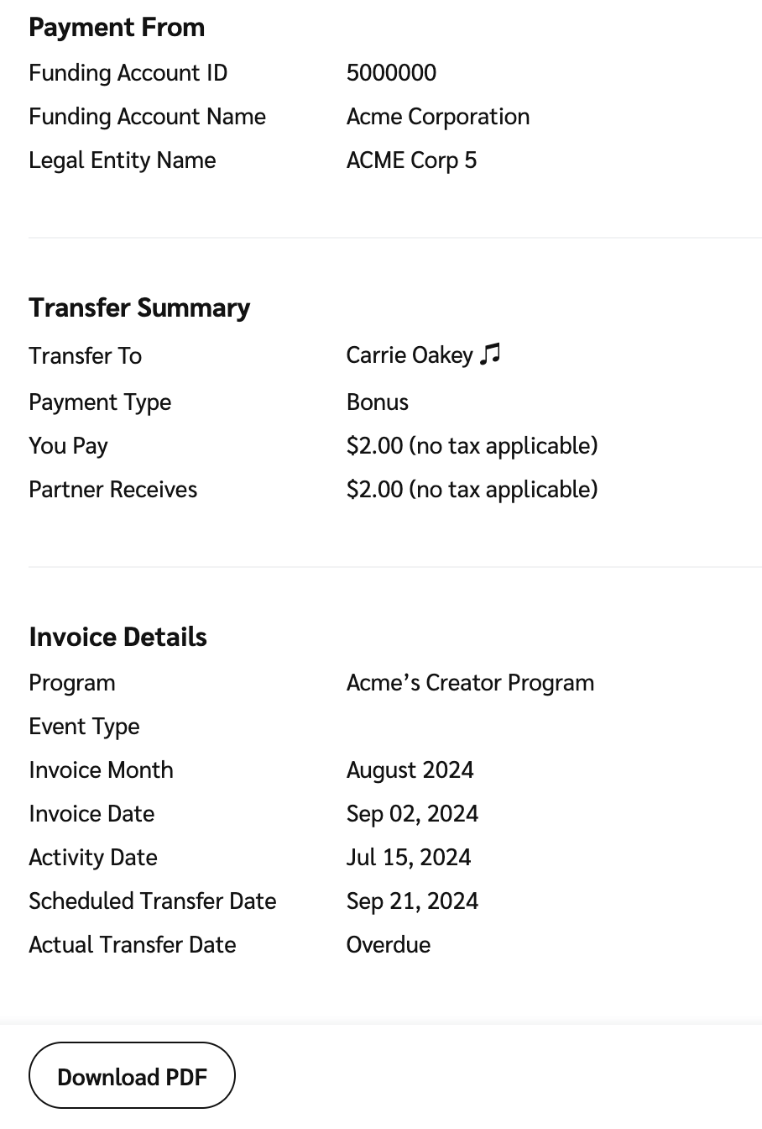This screenshot has width=762, height=1129.
Task: Click the Overdue transfer status
Action: [x=389, y=945]
